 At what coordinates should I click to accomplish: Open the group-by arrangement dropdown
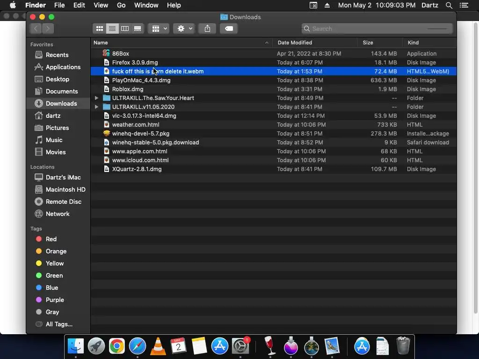[159, 29]
